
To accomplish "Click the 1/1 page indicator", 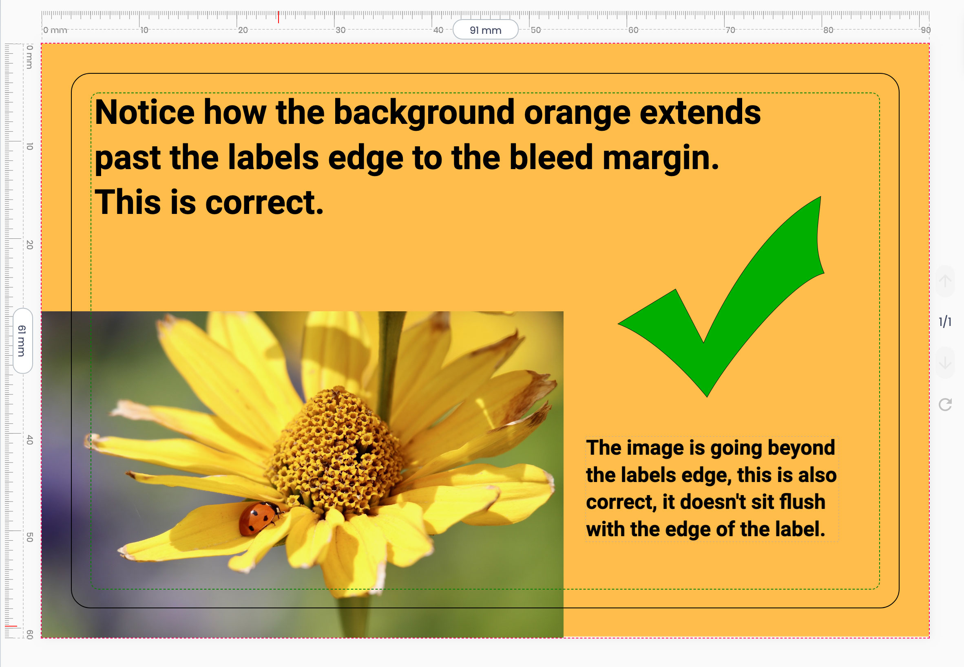I will pyautogui.click(x=945, y=321).
